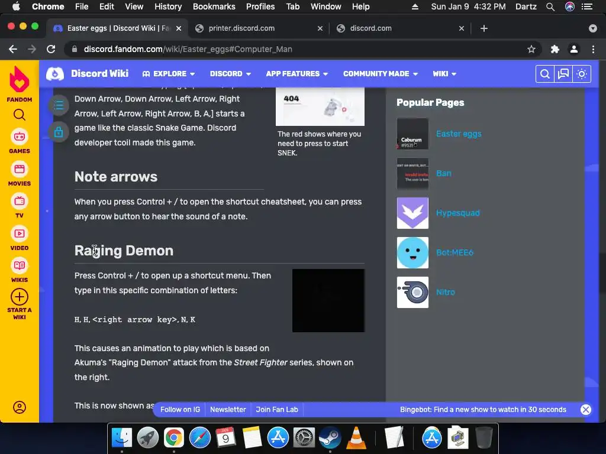Click the Raging Demon heading
The width and height of the screenshot is (606, 454).
[124, 251]
